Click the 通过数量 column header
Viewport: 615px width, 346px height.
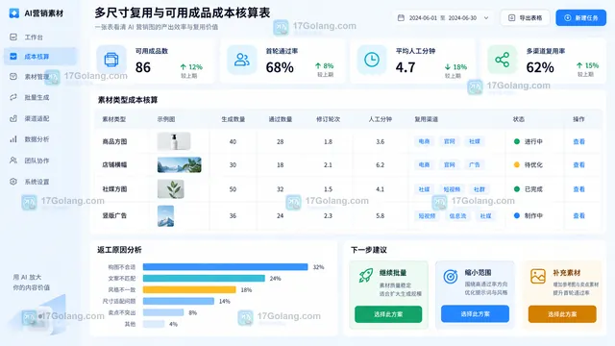(x=280, y=119)
